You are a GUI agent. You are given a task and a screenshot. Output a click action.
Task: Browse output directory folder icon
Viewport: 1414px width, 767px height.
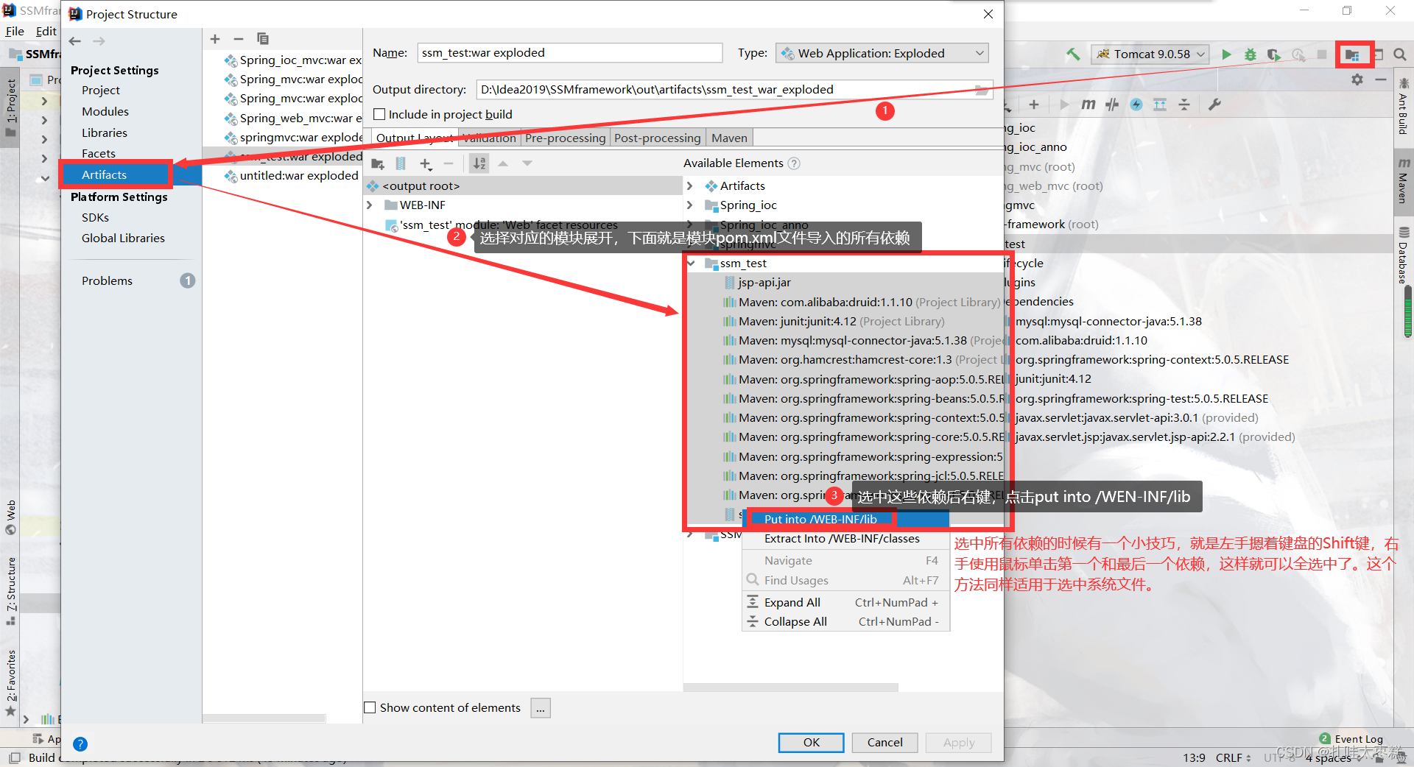click(981, 90)
